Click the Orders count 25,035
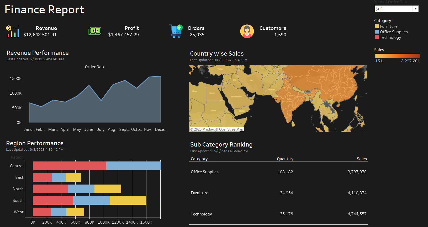Screen dimensions: 428x227 point(197,35)
